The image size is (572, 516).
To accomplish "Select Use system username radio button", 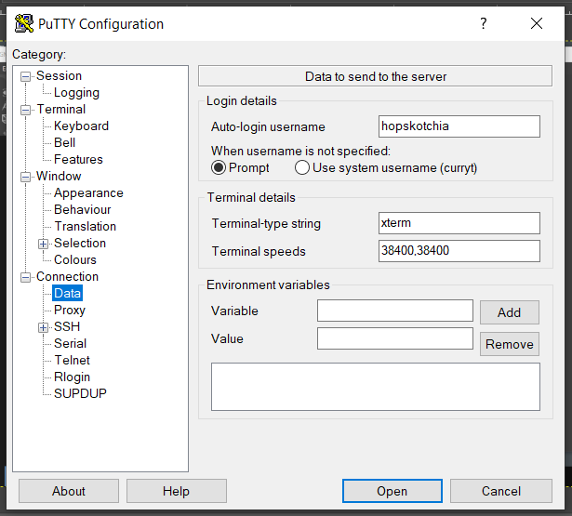I will pyautogui.click(x=302, y=168).
